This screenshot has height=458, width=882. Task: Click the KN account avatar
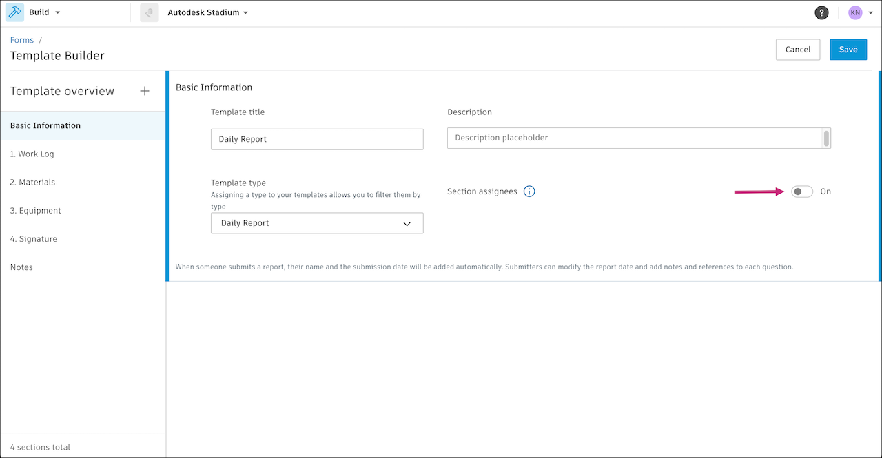854,12
